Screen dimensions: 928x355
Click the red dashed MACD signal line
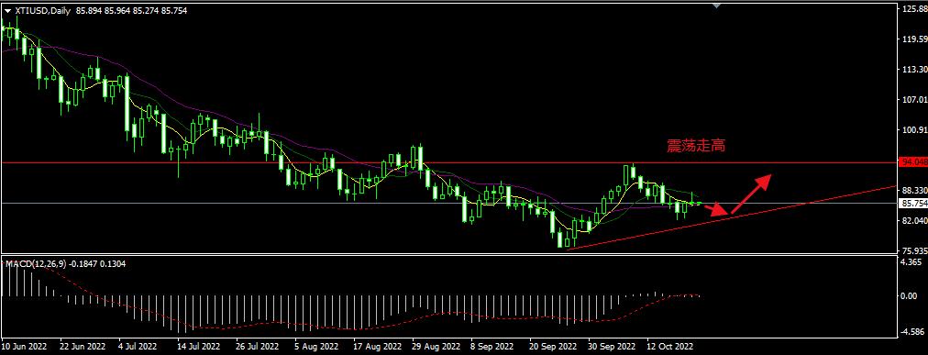(x=355, y=328)
